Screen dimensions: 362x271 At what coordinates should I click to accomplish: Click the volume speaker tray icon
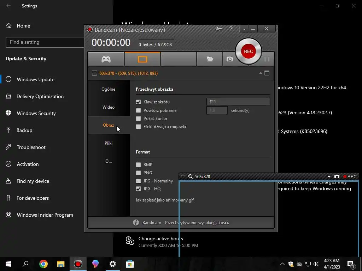pos(316,264)
